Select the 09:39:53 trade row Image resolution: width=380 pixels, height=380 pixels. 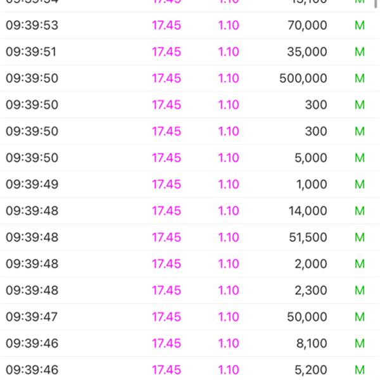[x=190, y=25]
